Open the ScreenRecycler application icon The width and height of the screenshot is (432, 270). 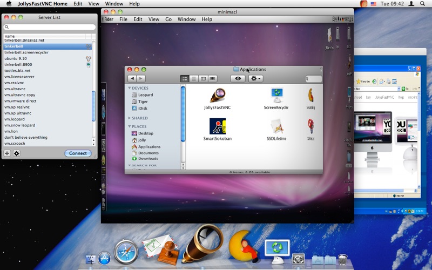[276, 96]
